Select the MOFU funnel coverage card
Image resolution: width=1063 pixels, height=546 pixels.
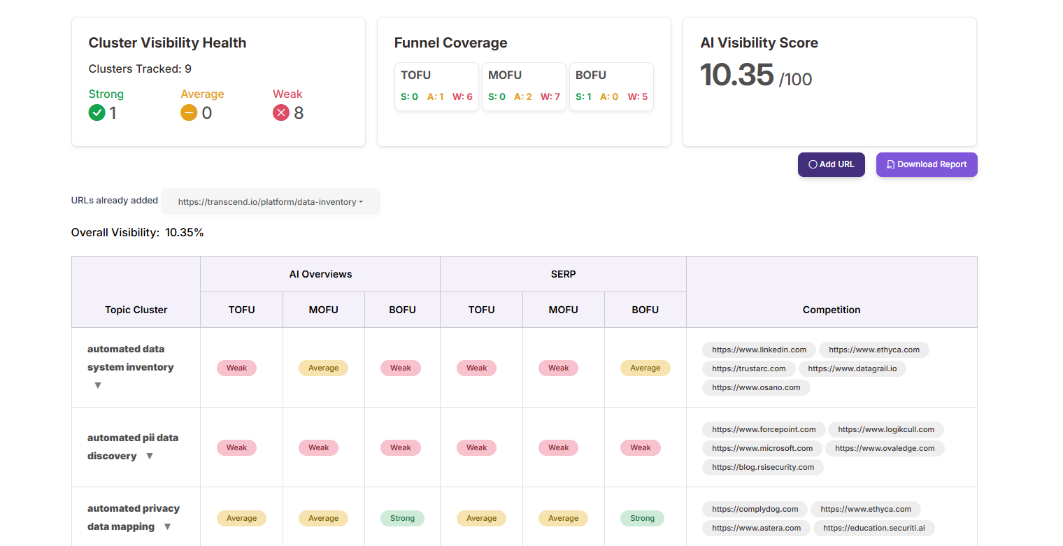[524, 87]
